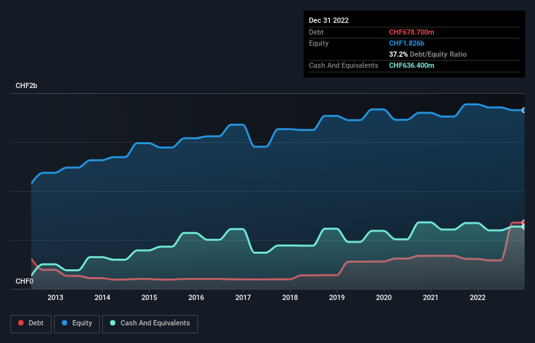
Task: Pick 2022 on the time axis
Action: pyautogui.click(x=478, y=298)
